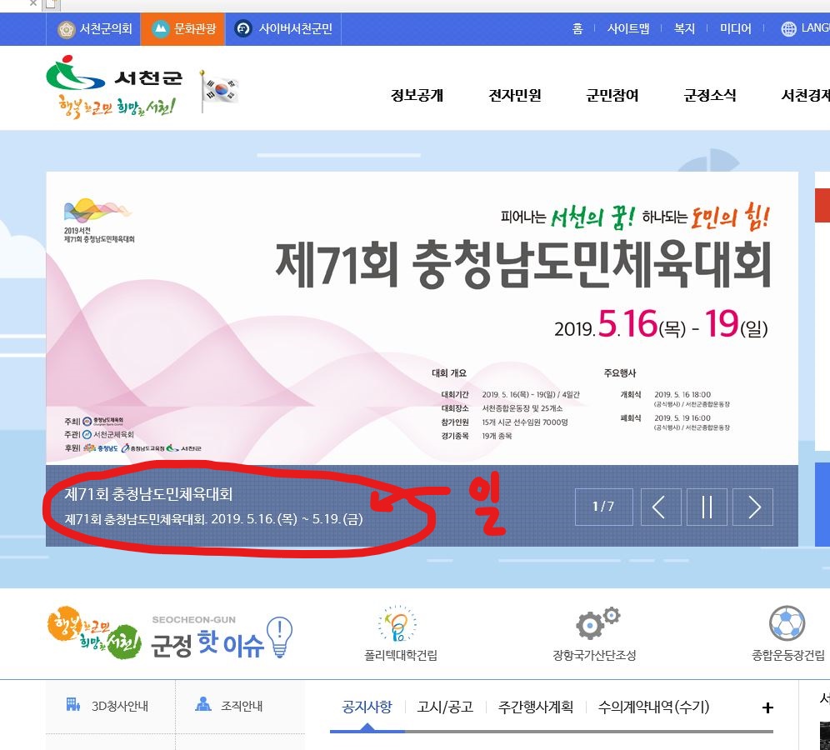This screenshot has height=750, width=830.
Task: Show the previous banner slide
Action: [x=661, y=507]
